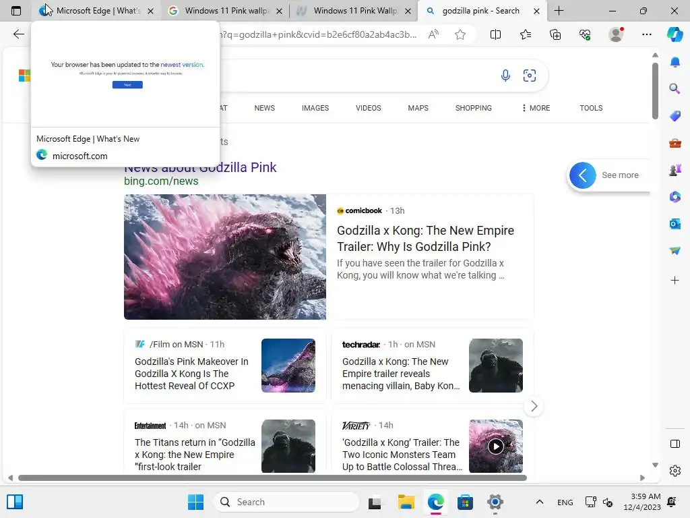Screen dimensions: 690x518
Task: Open Godzilla's Pink Makeover article
Action: coord(191,374)
